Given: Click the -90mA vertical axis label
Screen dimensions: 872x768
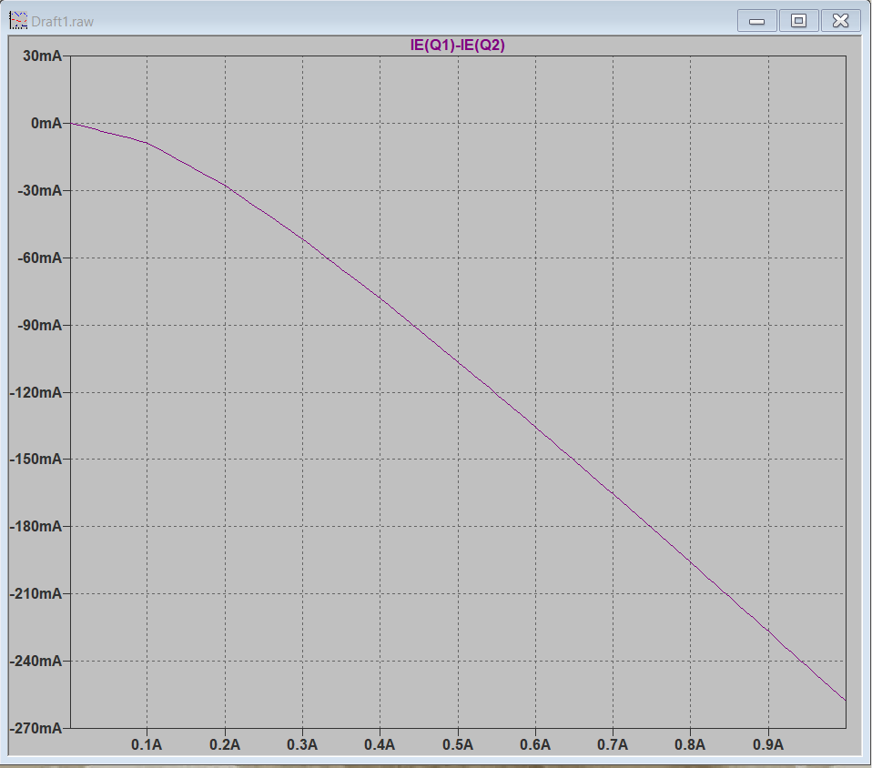Looking at the screenshot, I should coord(39,326).
